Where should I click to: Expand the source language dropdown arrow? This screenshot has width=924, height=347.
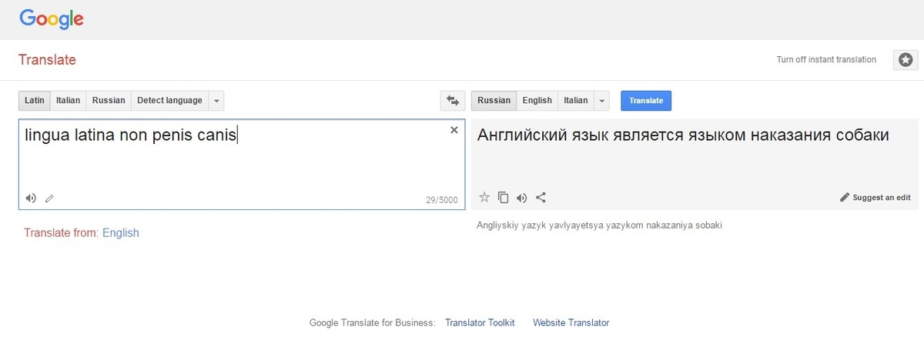216,101
